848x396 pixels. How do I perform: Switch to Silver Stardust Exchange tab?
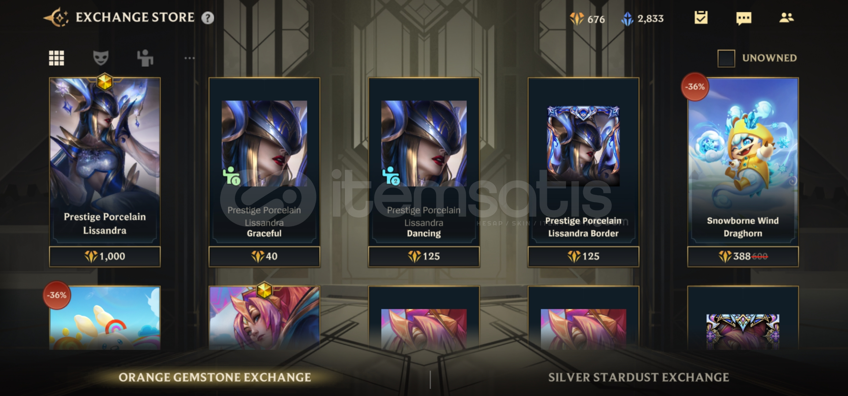[639, 377]
